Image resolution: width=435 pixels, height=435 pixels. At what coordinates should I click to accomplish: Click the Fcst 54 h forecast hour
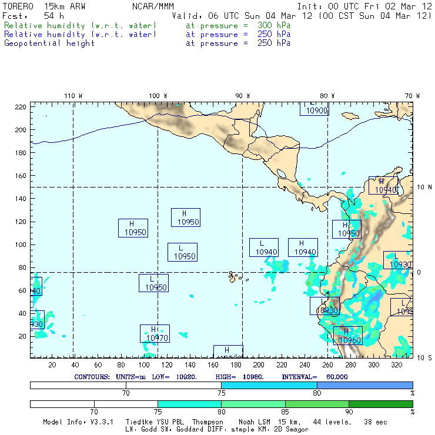34,16
